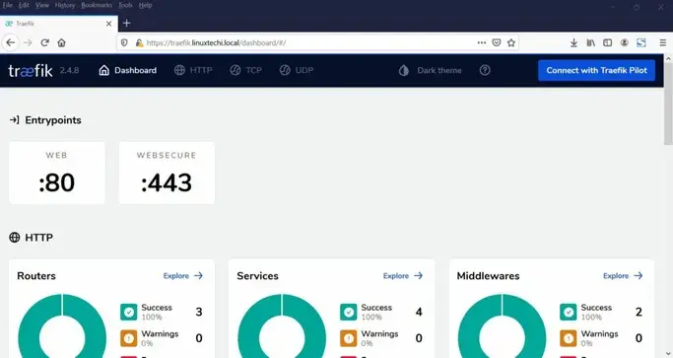Click the traefik logo

[x=31, y=70]
